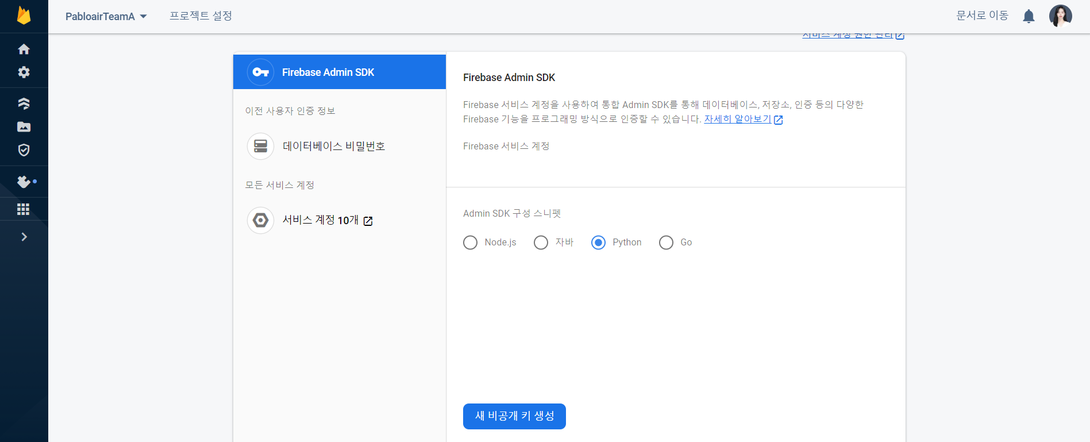Open settings gear icon in sidebar
The height and width of the screenshot is (442, 1090).
(x=24, y=72)
